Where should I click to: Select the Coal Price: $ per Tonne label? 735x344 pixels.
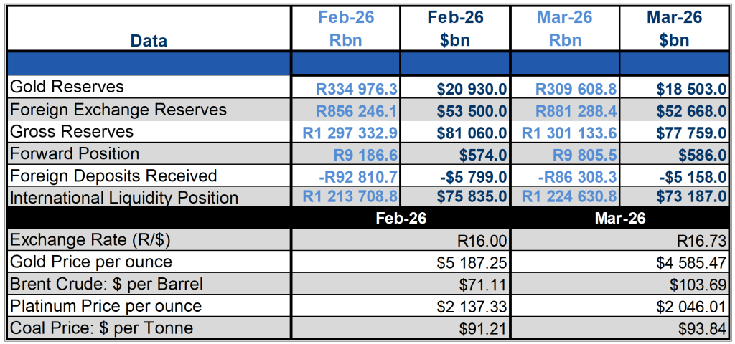click(100, 328)
